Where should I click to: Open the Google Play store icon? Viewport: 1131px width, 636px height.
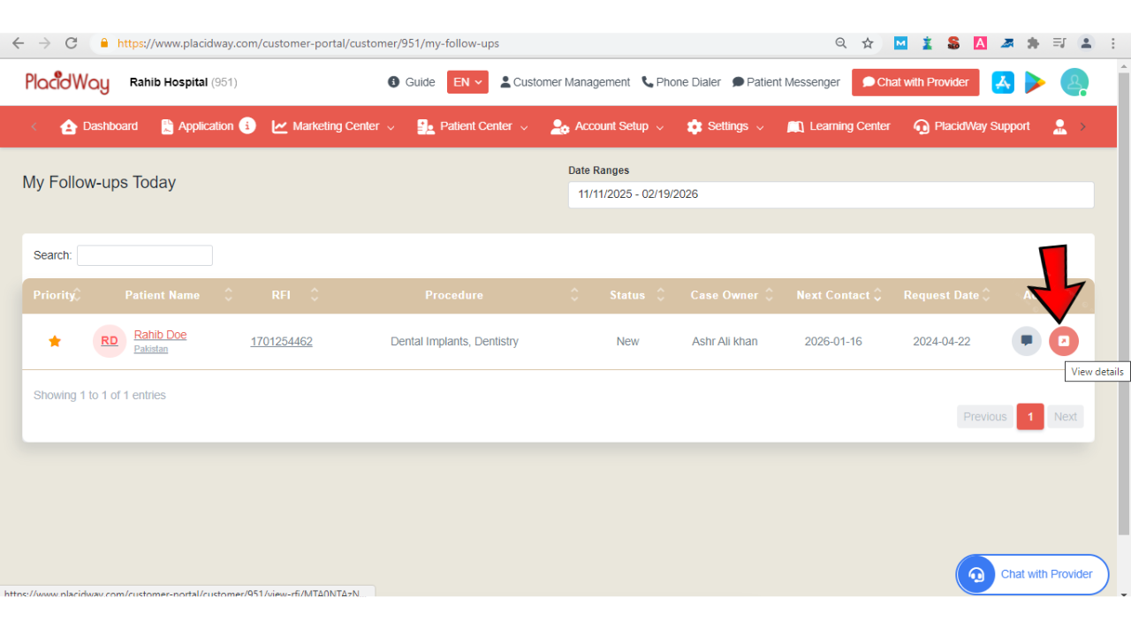1035,82
